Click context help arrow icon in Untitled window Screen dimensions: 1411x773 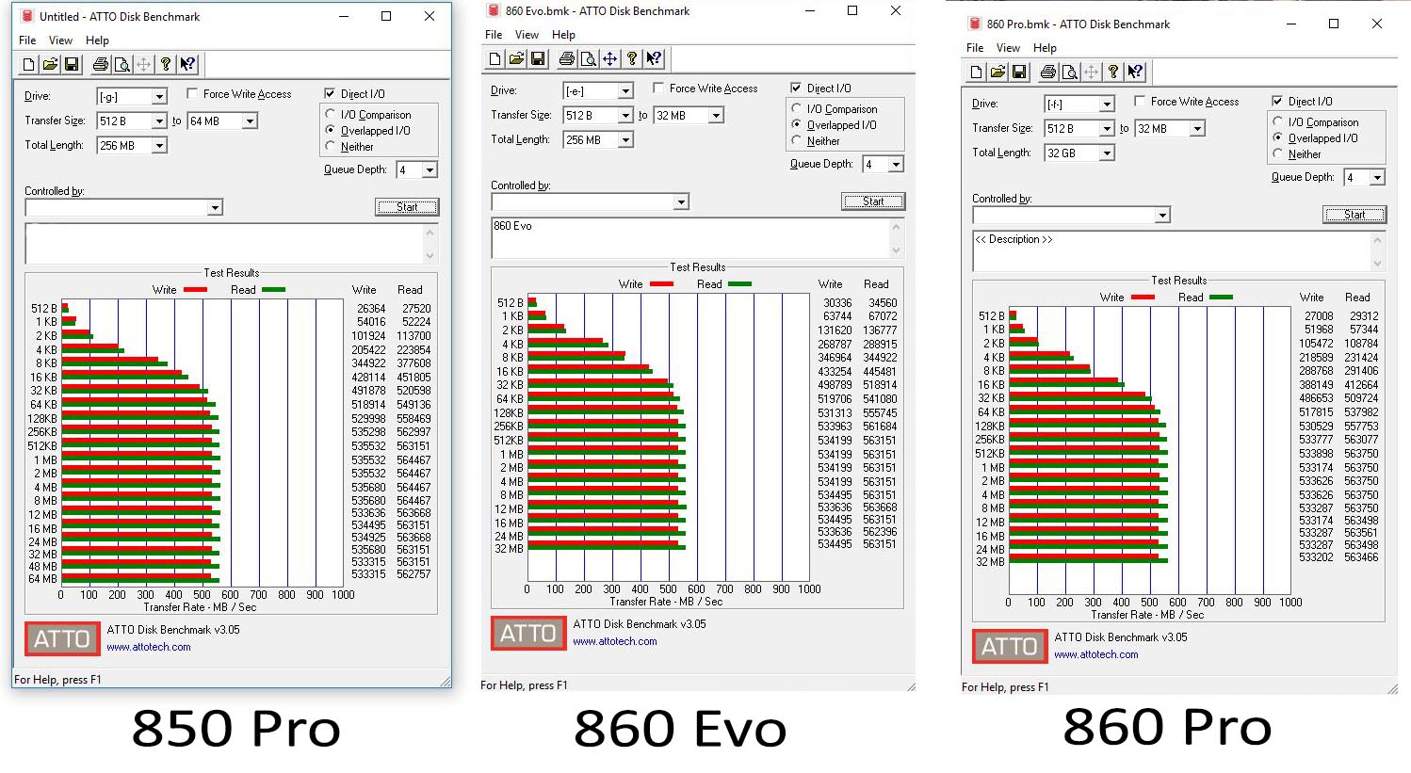pyautogui.click(x=187, y=64)
